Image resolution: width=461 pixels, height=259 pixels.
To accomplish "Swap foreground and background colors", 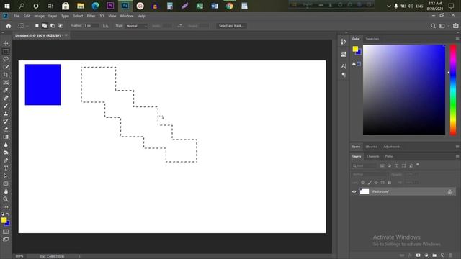I will [8, 214].
